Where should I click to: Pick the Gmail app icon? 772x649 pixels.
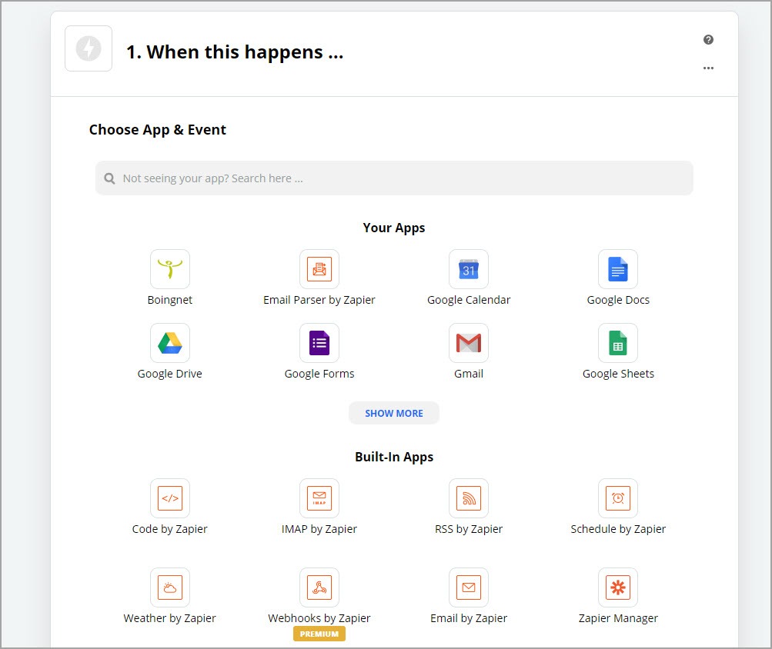pos(469,343)
